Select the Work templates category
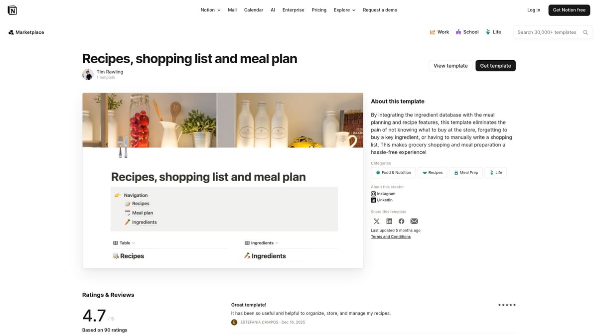The width and height of the screenshot is (598, 336). pyautogui.click(x=439, y=32)
